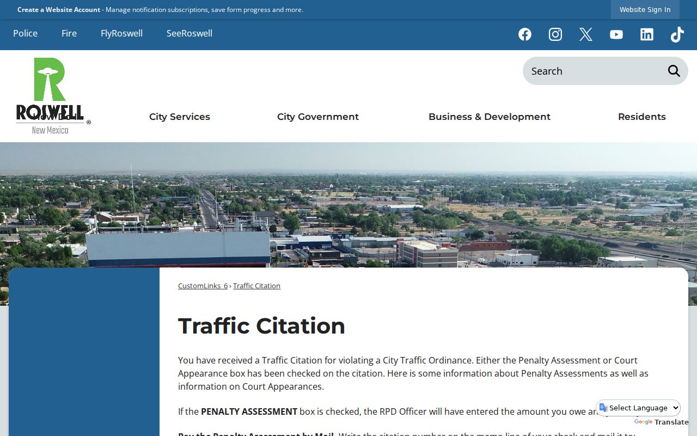Open the Business & Development menu
The image size is (697, 436).
pos(490,117)
